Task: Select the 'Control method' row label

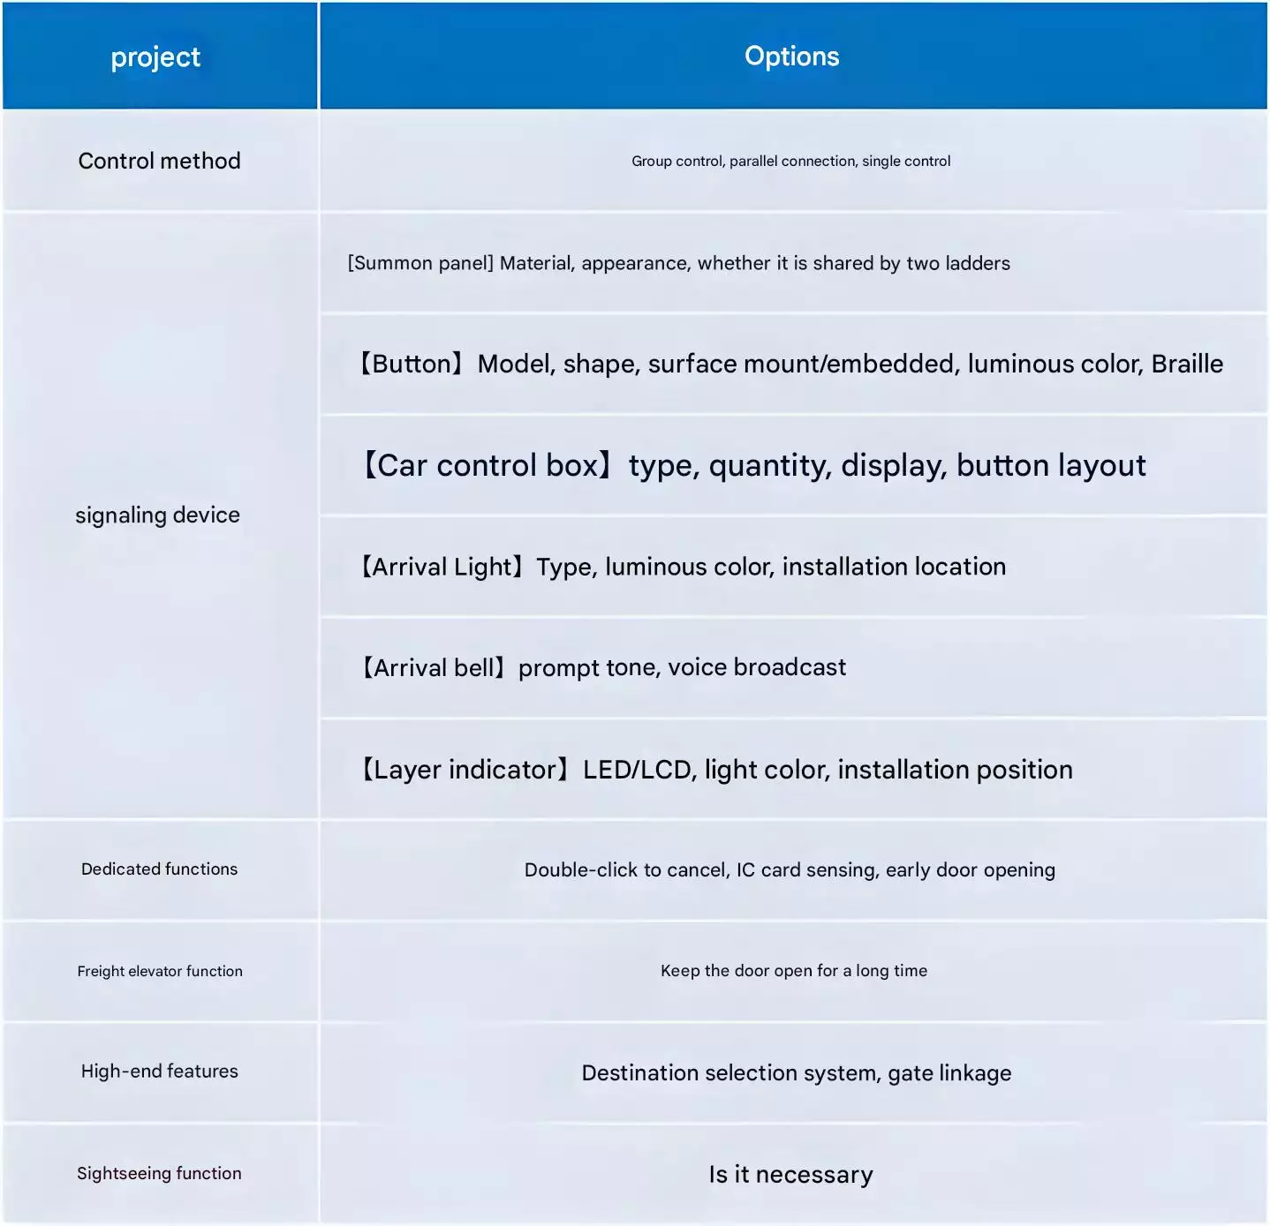Action: coord(159,161)
